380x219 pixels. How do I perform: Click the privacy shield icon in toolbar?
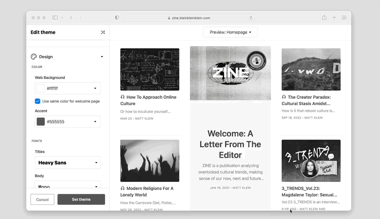pos(117,18)
